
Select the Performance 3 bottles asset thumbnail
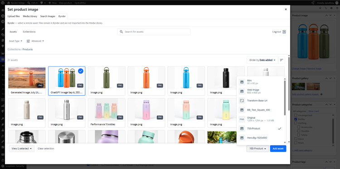(x=107, y=110)
